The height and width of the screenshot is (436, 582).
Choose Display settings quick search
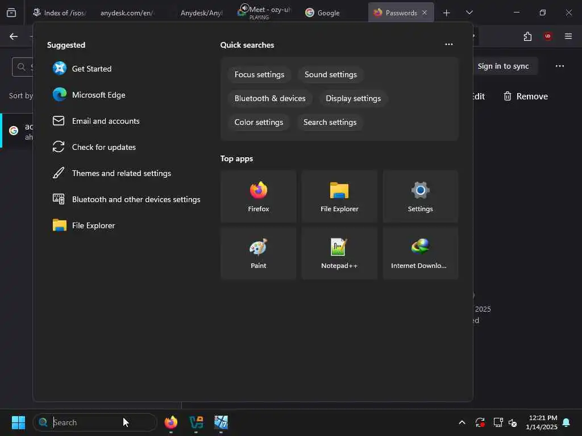click(x=353, y=98)
